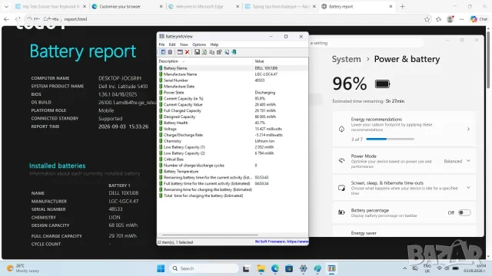Show hidden system tray icons
The height and width of the screenshot is (276, 492).
click(x=404, y=268)
